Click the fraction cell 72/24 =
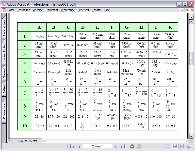This screenshot has width=195, height=151. pos(127,82)
